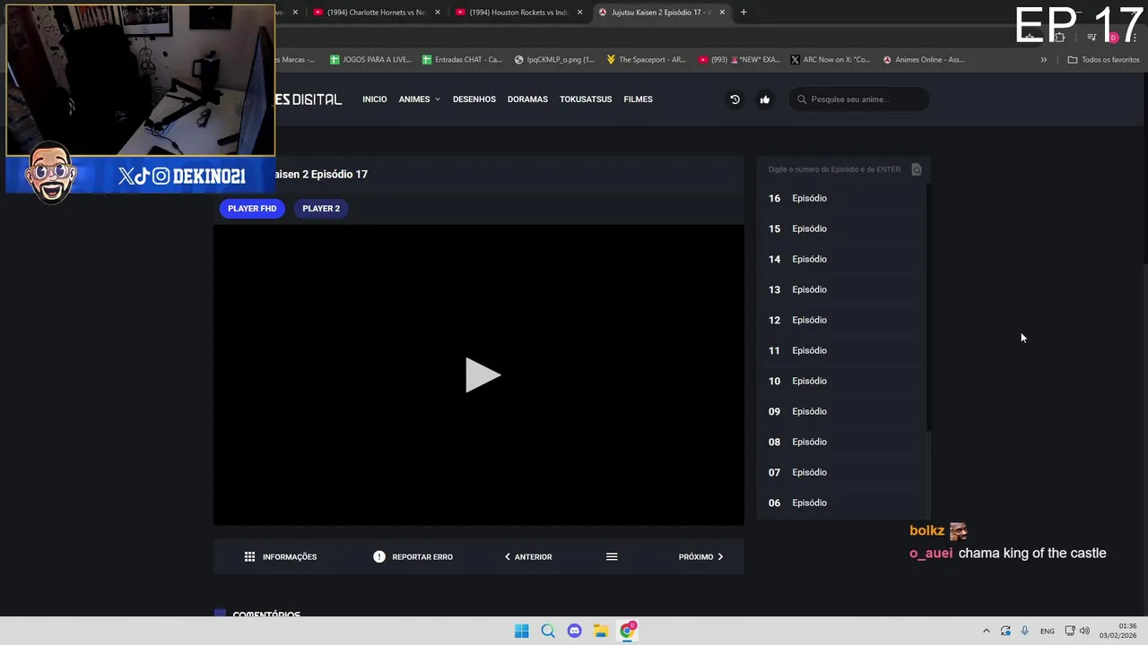Open the Windows Start menu
The height and width of the screenshot is (645, 1148).
coord(521,631)
